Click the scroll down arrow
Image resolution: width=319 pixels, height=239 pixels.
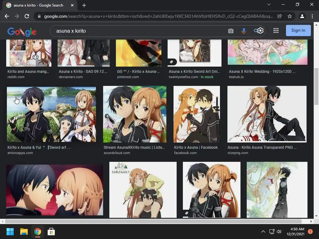(316, 216)
